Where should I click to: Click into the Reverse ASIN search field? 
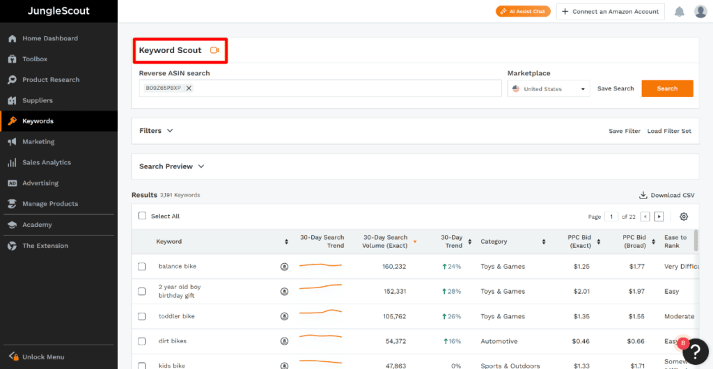click(x=320, y=88)
